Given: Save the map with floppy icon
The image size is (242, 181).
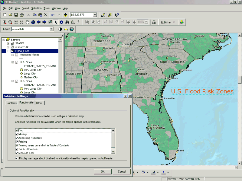Looking at the screenshot, I should click(x=16, y=15).
